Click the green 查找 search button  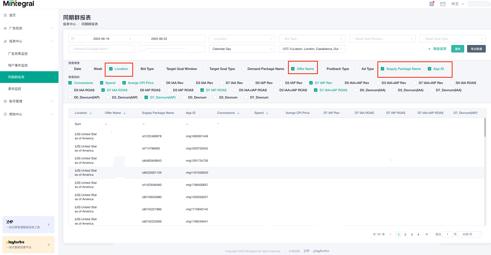pos(457,49)
